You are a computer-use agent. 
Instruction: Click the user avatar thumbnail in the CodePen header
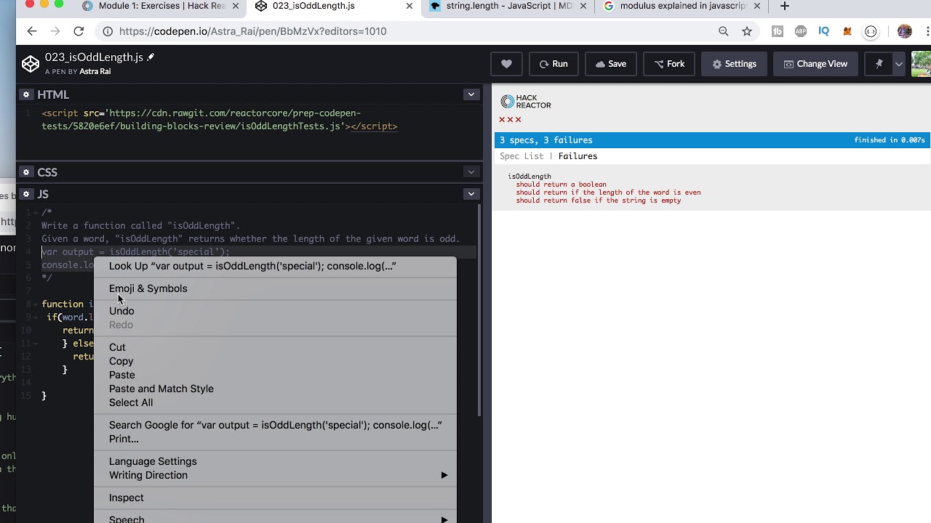[x=921, y=64]
